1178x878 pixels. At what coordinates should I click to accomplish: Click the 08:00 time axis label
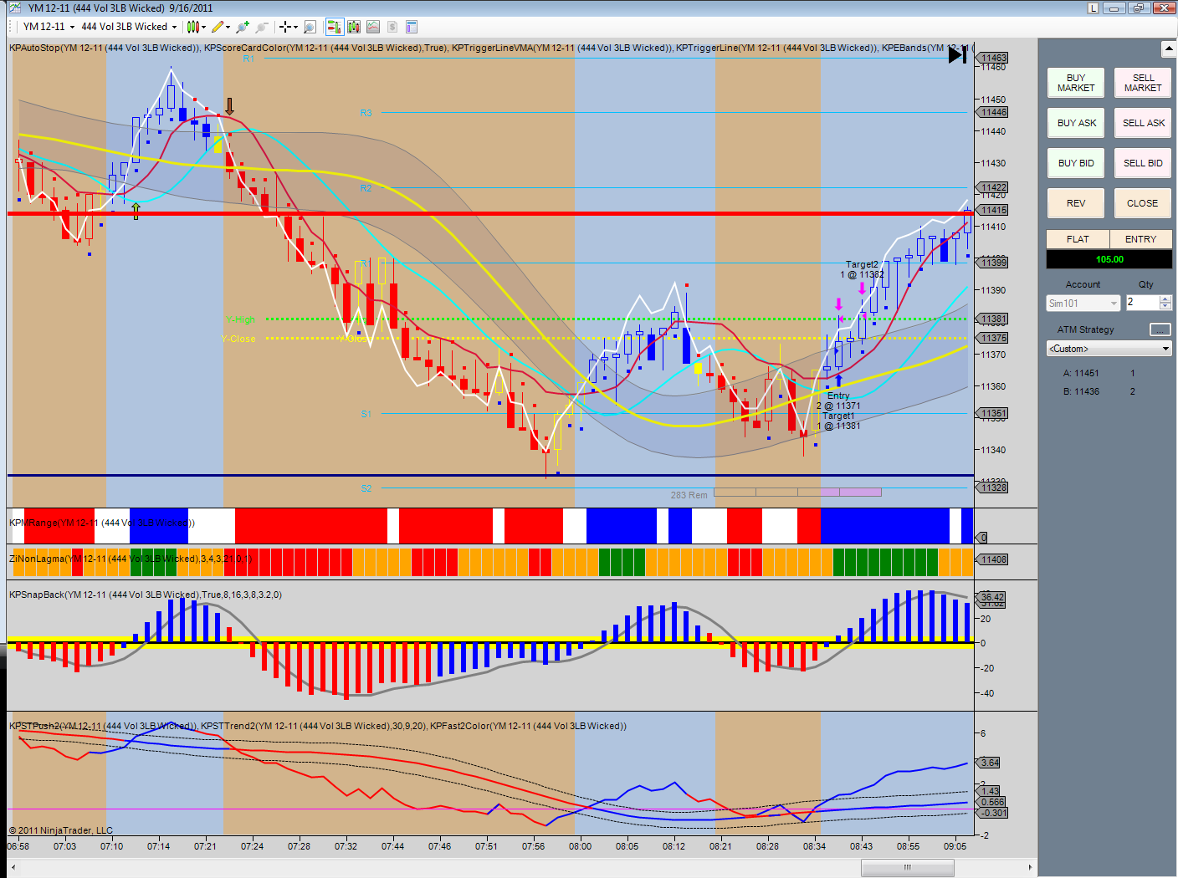[580, 846]
